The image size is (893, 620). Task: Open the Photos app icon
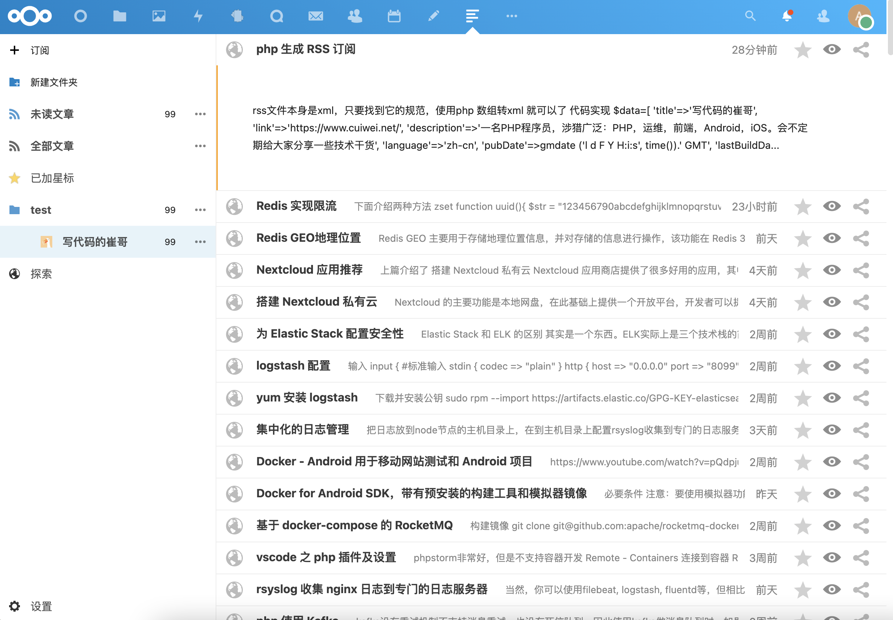pos(159,16)
